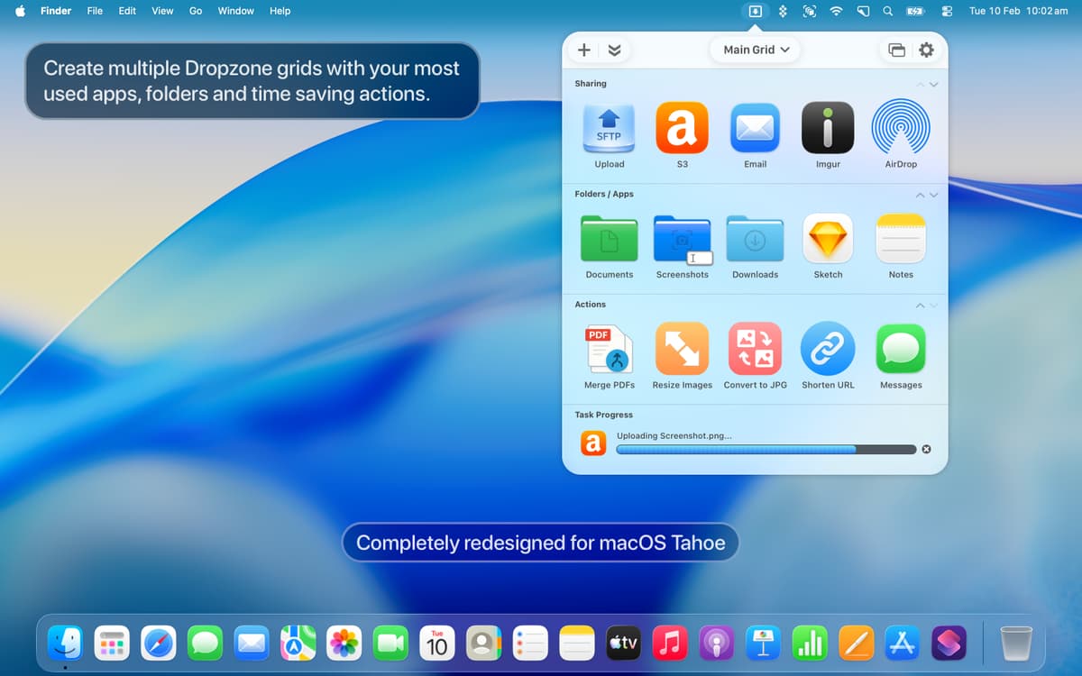
Task: Open the Amazon S3 upload target
Action: click(x=682, y=128)
